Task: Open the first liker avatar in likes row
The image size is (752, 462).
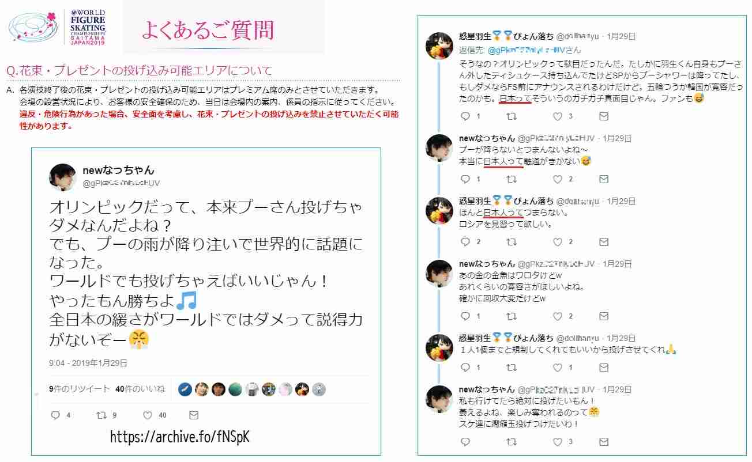Action: [185, 389]
